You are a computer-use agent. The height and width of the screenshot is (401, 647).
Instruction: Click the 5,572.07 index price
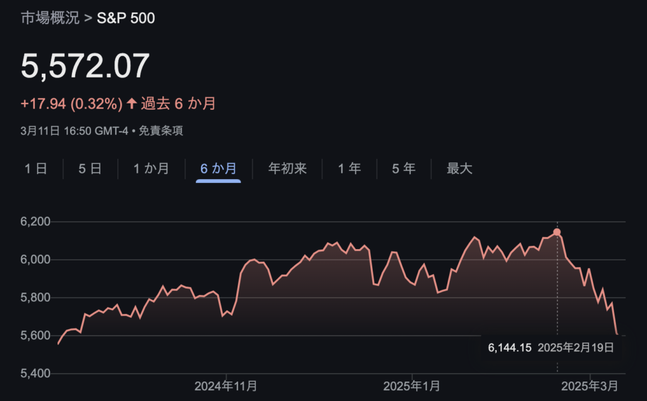tap(85, 66)
